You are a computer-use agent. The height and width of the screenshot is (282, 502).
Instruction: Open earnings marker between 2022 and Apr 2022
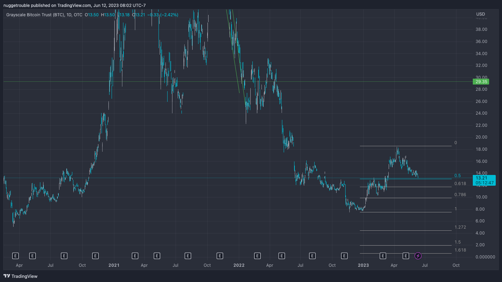(257, 256)
